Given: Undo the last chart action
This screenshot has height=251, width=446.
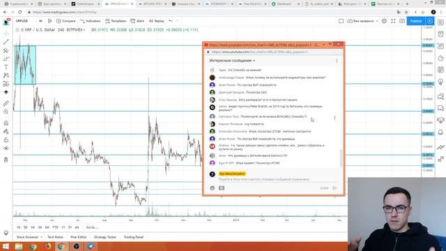Looking at the screenshot, I should [171, 21].
